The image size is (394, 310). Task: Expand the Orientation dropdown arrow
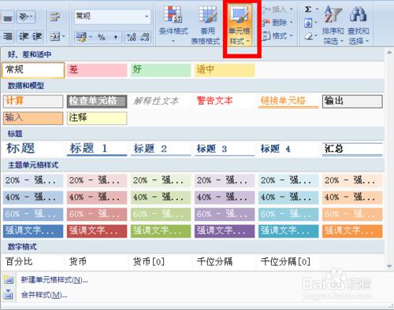tap(32, 17)
